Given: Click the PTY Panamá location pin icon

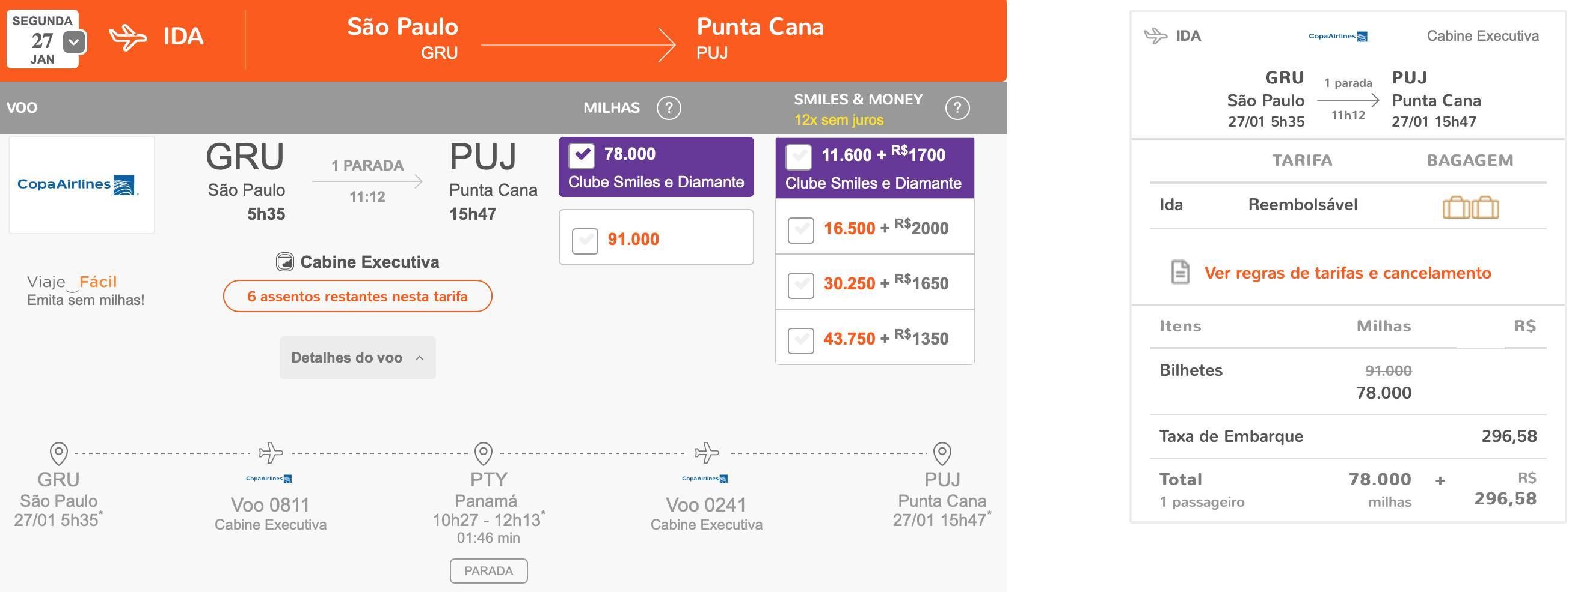Looking at the screenshot, I should click(x=484, y=453).
